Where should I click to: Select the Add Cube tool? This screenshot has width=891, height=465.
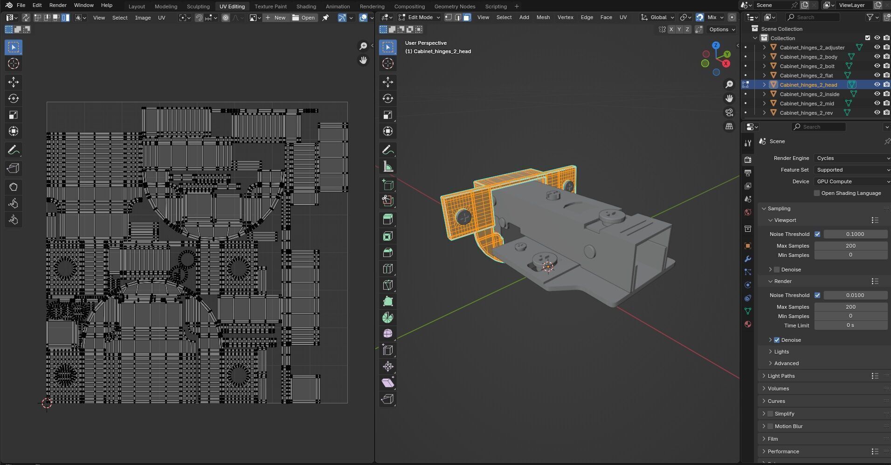pos(388,185)
